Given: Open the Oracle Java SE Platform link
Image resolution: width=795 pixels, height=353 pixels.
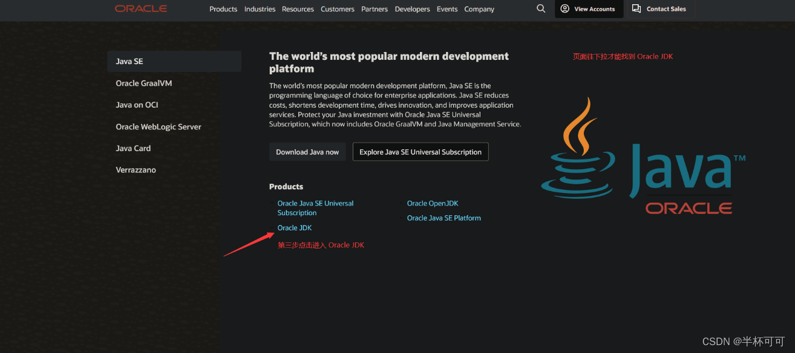Looking at the screenshot, I should pos(444,218).
